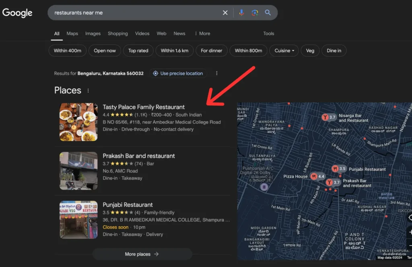Clear the search box with the X icon
Screen dimensions: 412x267
coord(225,12)
